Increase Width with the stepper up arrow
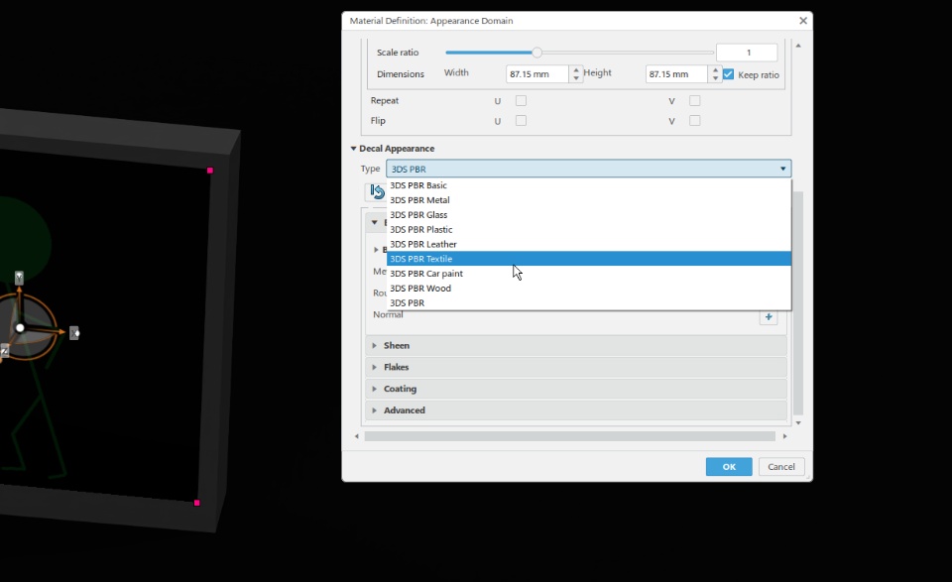The image size is (952, 582). [576, 69]
